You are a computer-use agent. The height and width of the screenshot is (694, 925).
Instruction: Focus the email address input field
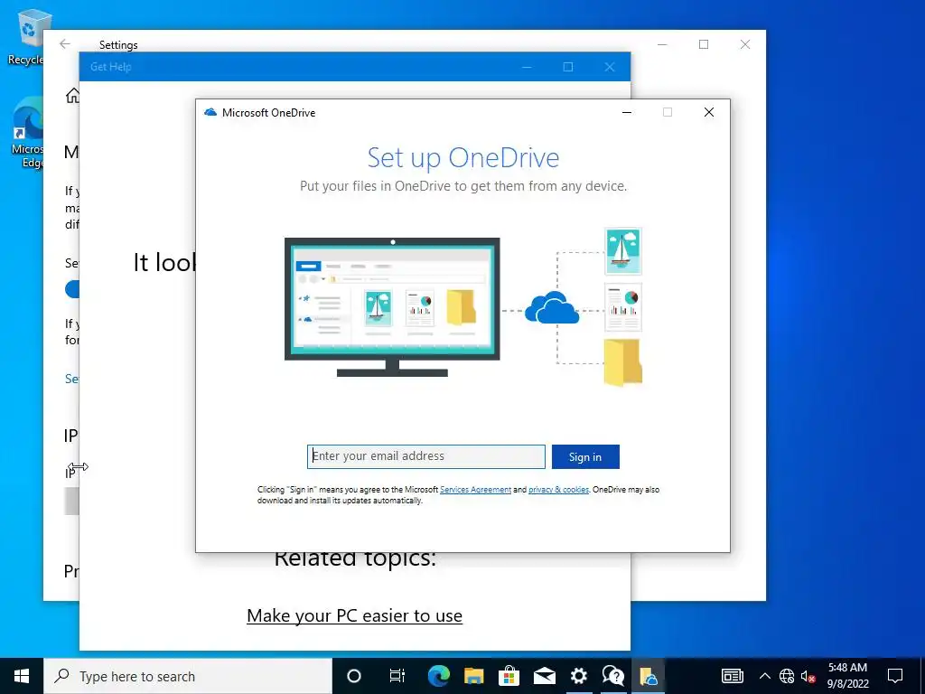coord(426,456)
